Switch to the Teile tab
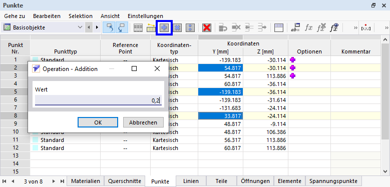Image resolution: width=390 pixels, height=187 pixels. tap(221, 181)
